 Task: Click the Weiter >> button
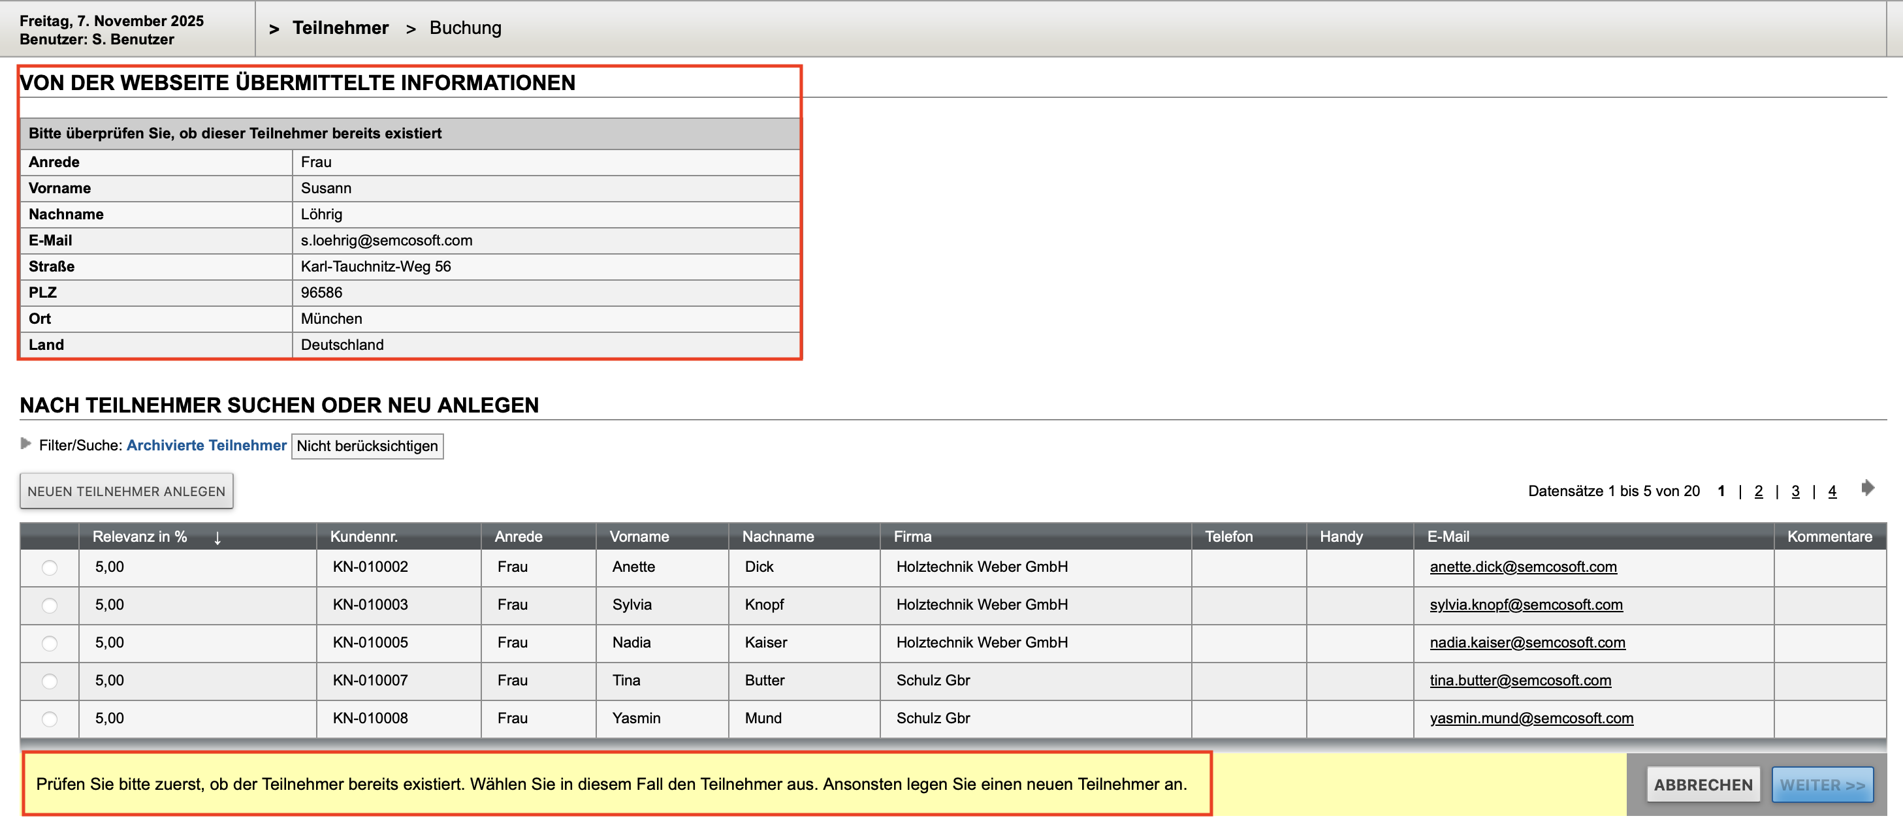coord(1822,784)
